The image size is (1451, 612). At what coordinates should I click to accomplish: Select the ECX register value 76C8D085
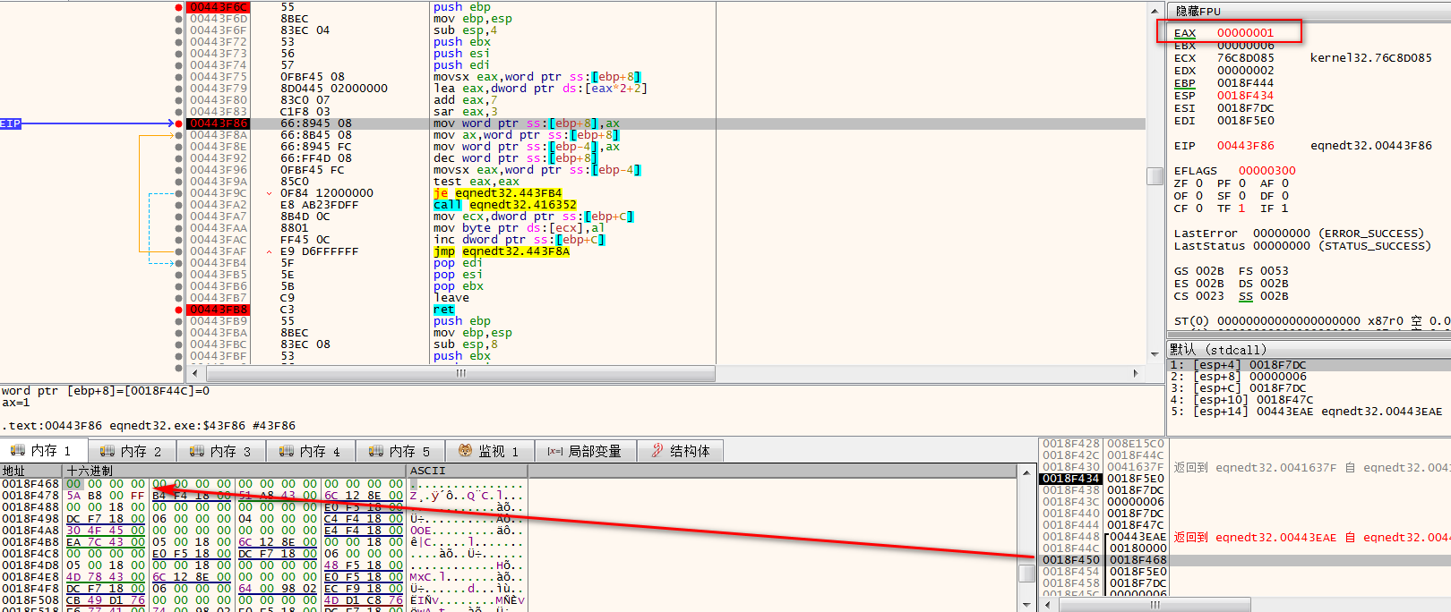coord(1245,58)
